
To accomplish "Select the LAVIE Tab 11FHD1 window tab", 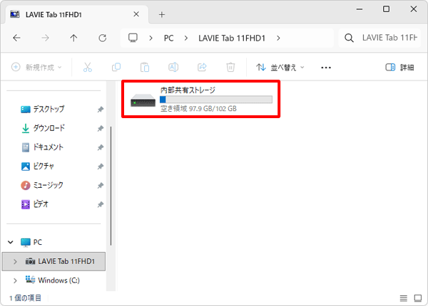I will tap(77, 14).
